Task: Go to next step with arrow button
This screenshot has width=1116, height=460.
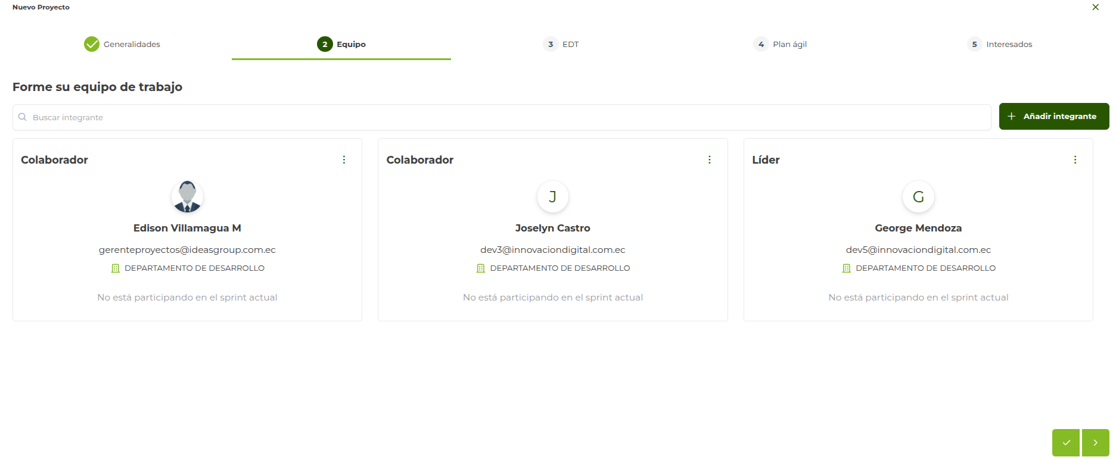Action: click(1096, 443)
